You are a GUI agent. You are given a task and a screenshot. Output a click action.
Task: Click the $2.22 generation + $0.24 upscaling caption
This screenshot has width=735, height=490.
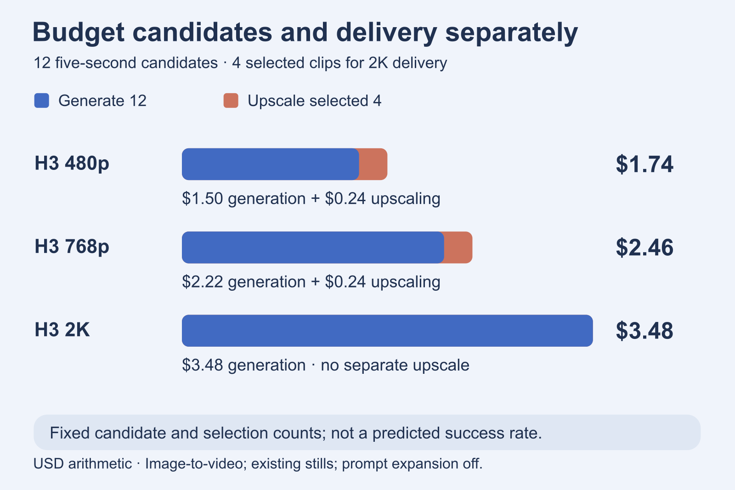click(311, 282)
